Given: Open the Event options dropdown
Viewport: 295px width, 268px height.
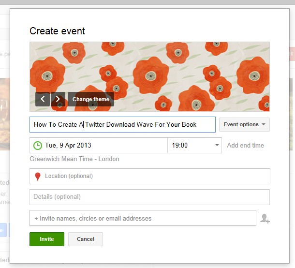Looking at the screenshot, I should 244,125.
